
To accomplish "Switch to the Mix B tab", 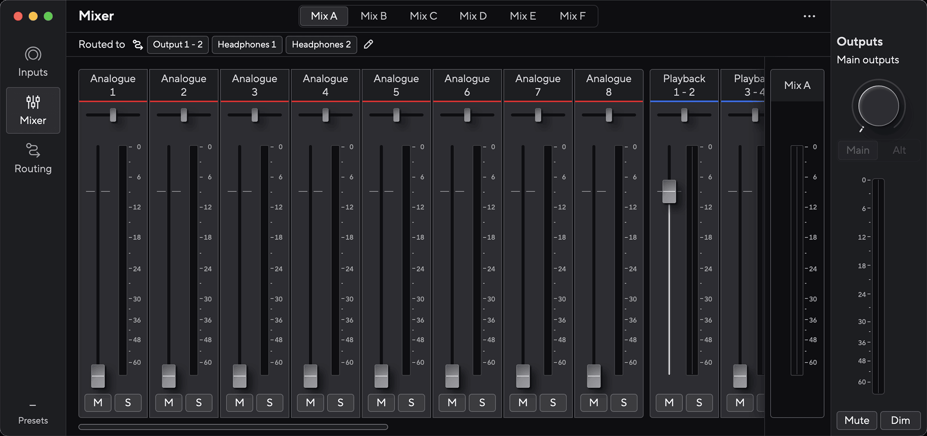I will pyautogui.click(x=373, y=16).
